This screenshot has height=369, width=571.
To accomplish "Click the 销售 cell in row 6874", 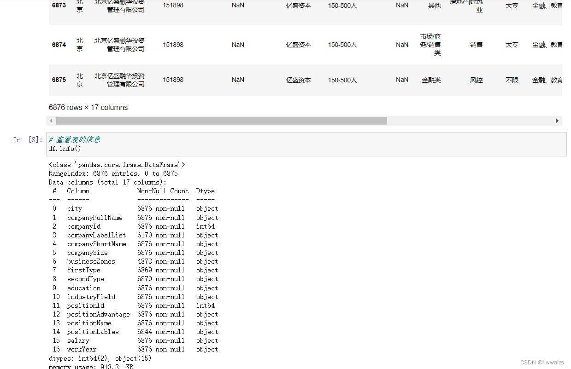I will [476, 45].
